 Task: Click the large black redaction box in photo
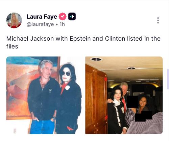click(x=132, y=102)
